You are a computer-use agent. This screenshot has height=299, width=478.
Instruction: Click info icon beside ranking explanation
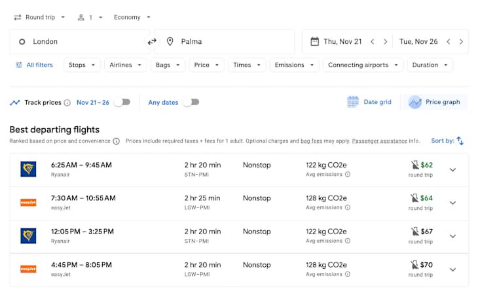[x=117, y=141]
